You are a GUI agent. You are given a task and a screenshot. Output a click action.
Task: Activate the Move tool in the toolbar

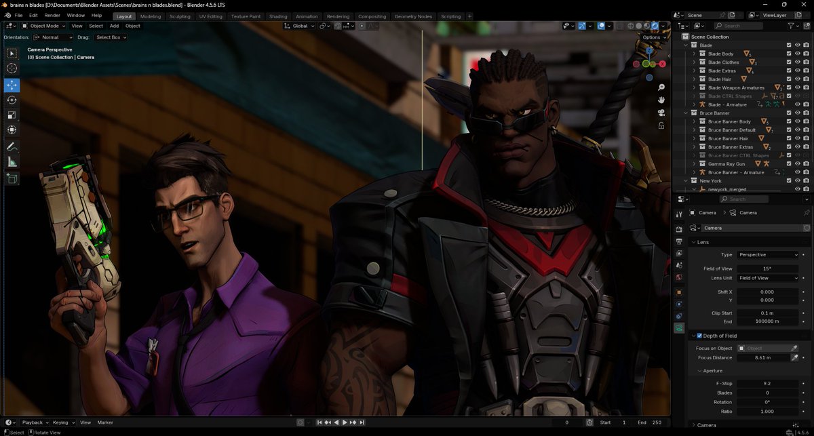click(12, 85)
